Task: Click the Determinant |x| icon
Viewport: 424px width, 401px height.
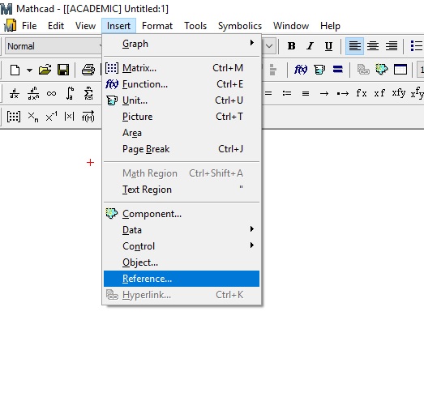Action: [x=69, y=117]
